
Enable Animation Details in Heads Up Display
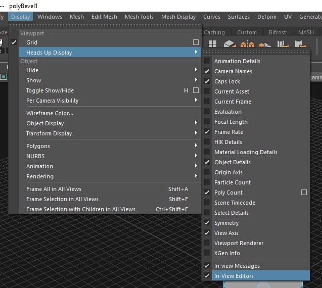coord(237,61)
